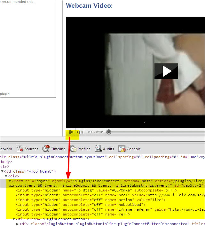Screen dimensions: 205x227
Task: Select the uiGrid pluginConnectButtonLayoutRoot table line
Action: pyautogui.click(x=102, y=157)
